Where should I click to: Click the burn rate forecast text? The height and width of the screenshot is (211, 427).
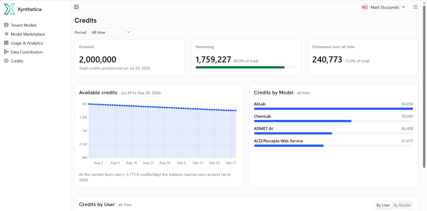155,177
